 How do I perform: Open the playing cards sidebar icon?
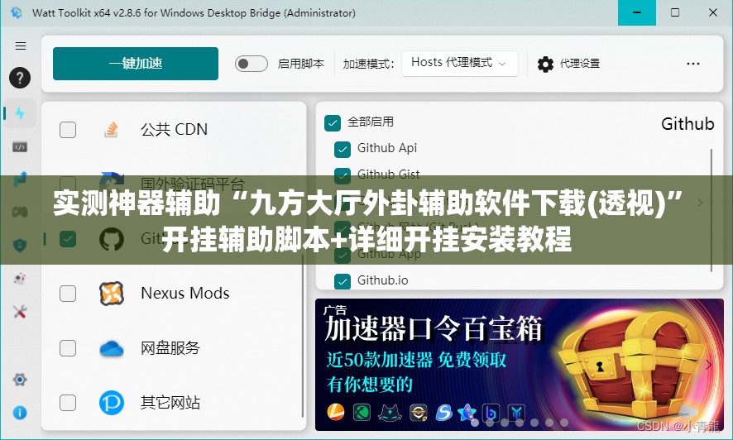point(20,279)
